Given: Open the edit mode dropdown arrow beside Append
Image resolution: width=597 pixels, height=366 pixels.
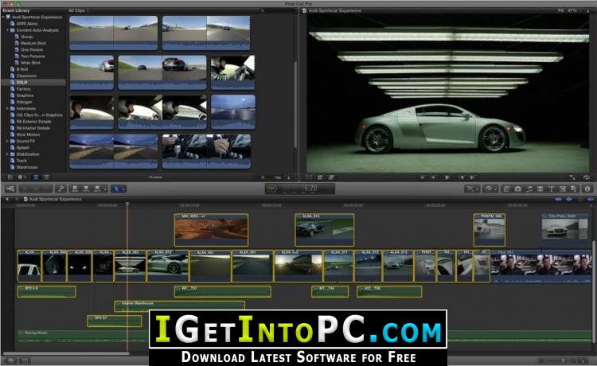Looking at the screenshot, I should click(x=105, y=189).
